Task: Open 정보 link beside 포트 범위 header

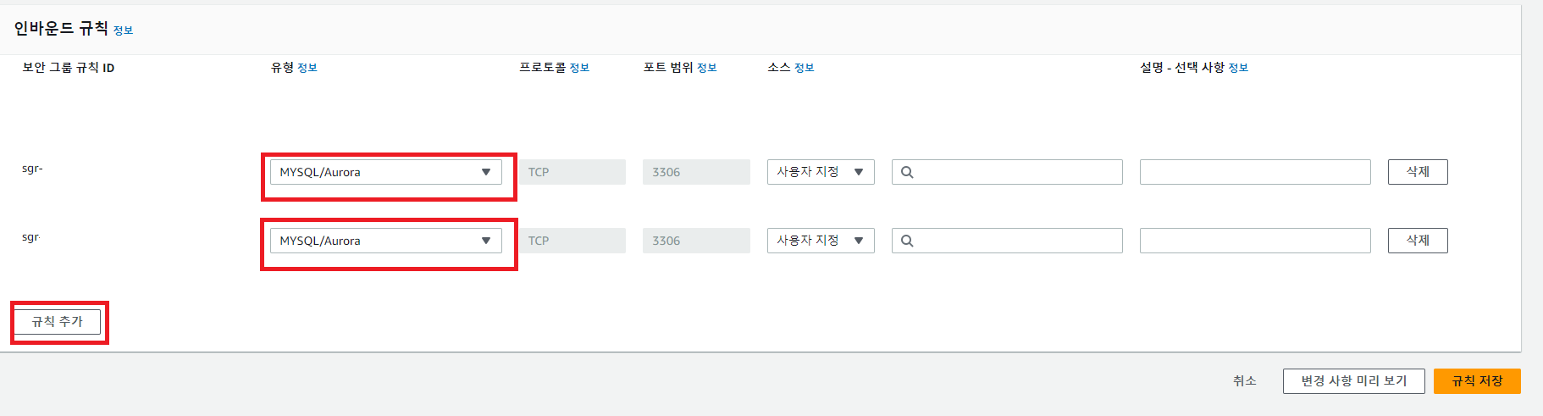Action: [706, 68]
